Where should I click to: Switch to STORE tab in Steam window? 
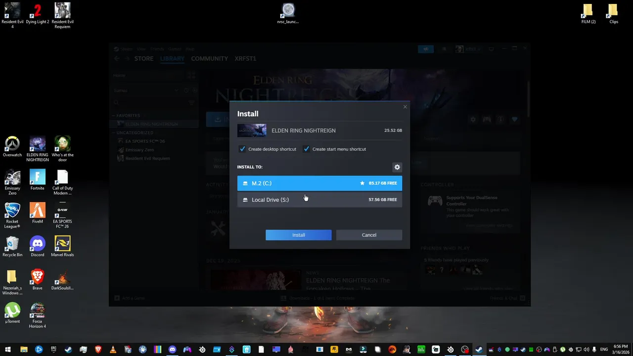(x=144, y=58)
